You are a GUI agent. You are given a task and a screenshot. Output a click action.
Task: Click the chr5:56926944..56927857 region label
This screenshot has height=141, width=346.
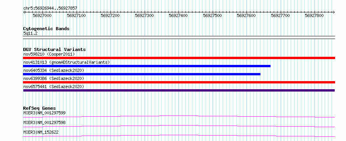(x=50, y=8)
